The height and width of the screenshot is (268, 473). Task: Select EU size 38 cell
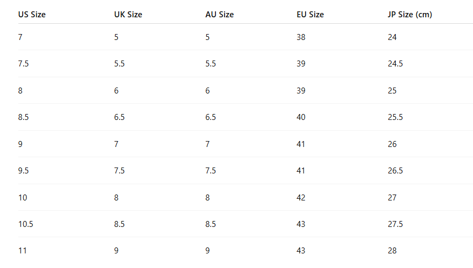301,37
